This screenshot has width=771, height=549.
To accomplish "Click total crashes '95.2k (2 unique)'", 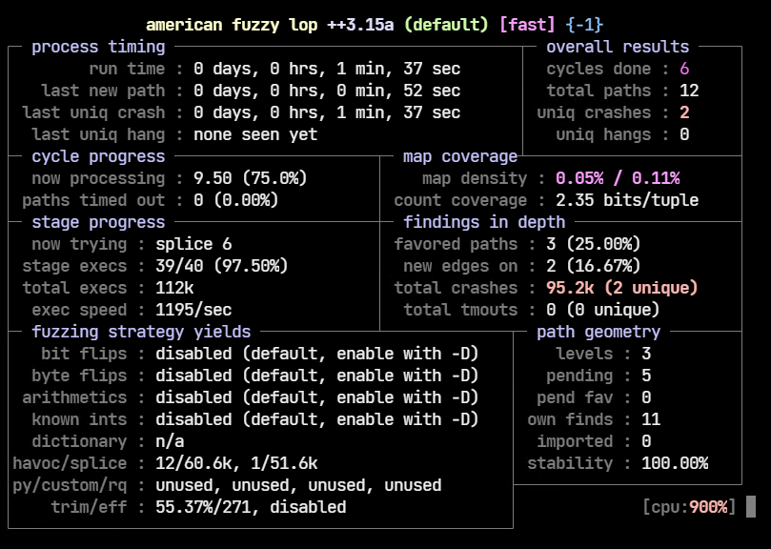I will point(622,288).
